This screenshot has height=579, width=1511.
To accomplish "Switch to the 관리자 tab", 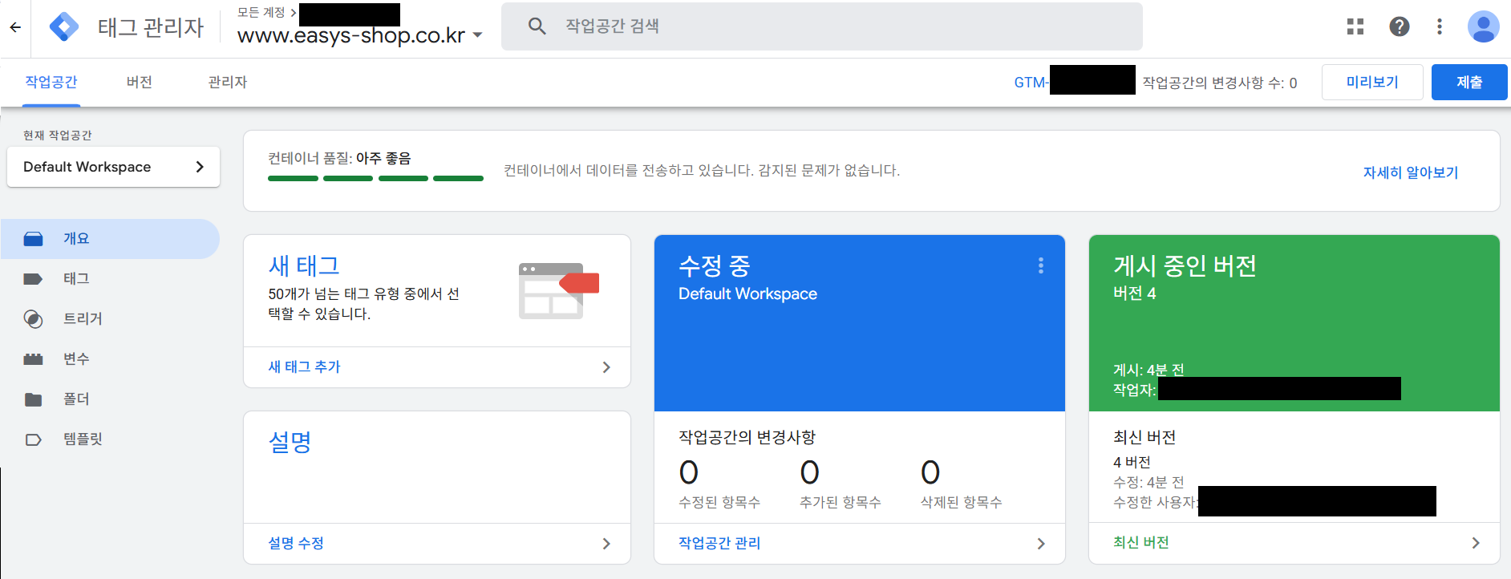I will [228, 83].
